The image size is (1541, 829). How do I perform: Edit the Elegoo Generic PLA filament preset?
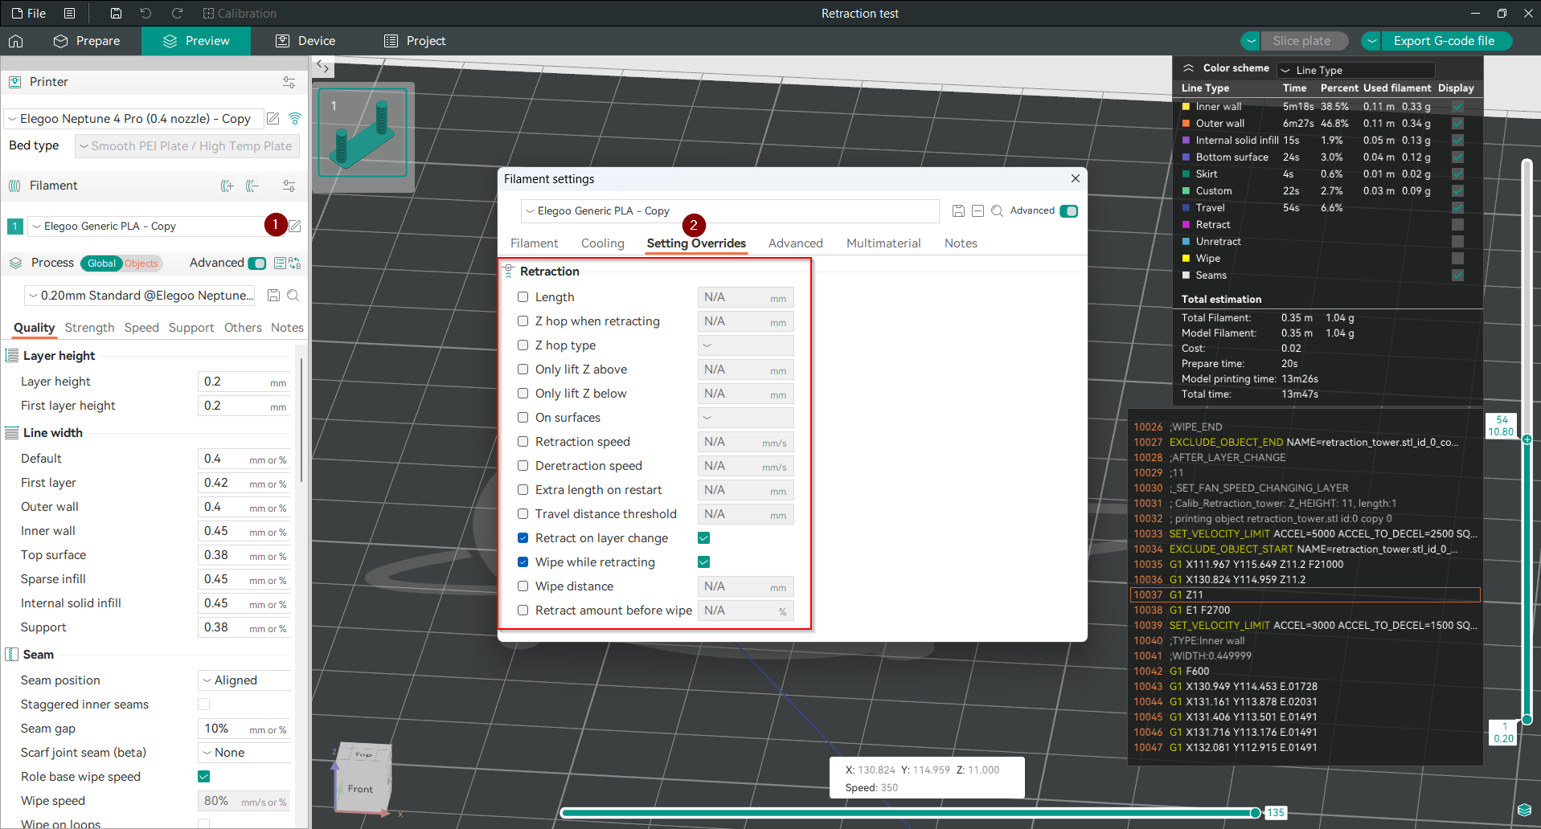click(x=295, y=227)
